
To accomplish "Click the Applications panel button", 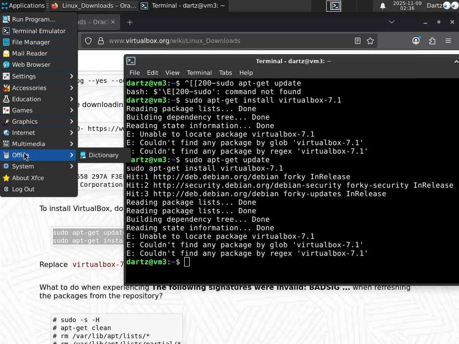I will pos(23,5).
